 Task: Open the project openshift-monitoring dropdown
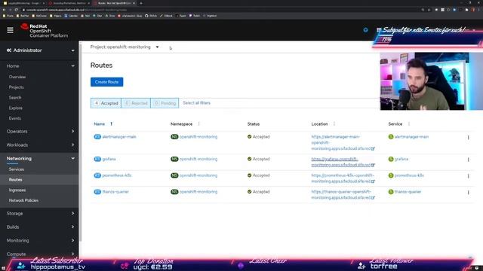click(x=125, y=47)
